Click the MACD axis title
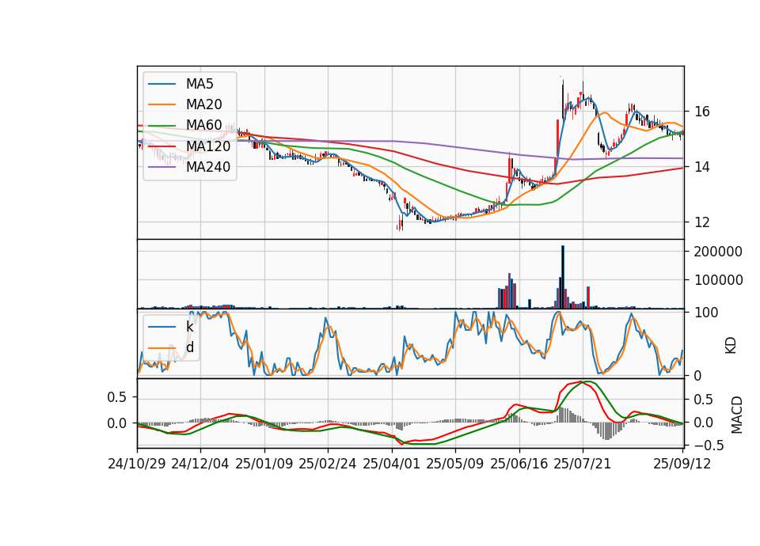This screenshot has height=546, width=760. click(737, 415)
